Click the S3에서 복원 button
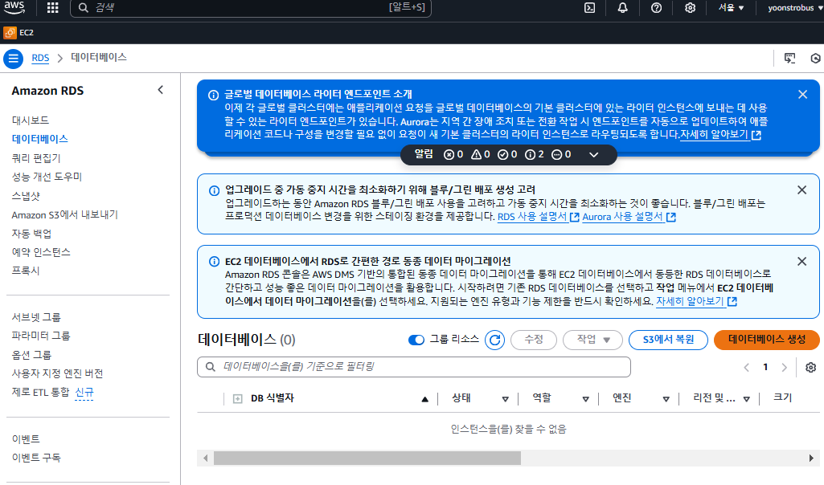Viewport: 824px width, 485px height. [669, 340]
